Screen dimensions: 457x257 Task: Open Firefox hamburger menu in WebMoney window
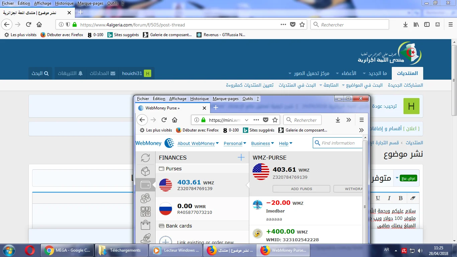click(361, 120)
